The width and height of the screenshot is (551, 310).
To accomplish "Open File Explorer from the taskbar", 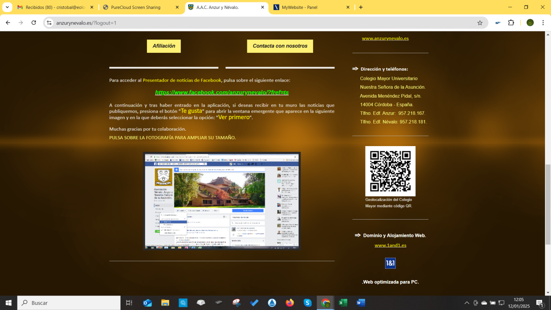I will click(165, 303).
